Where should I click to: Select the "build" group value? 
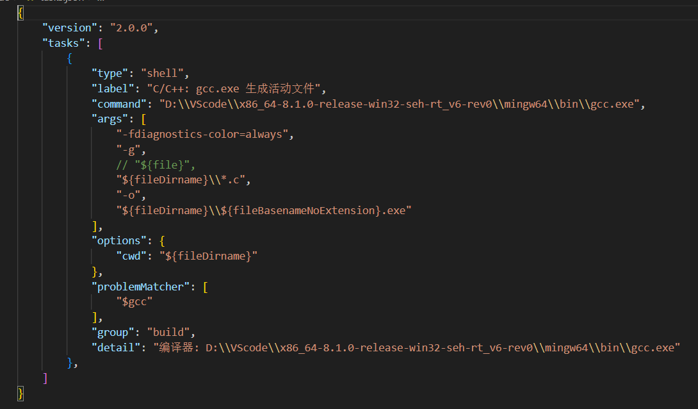[168, 332]
